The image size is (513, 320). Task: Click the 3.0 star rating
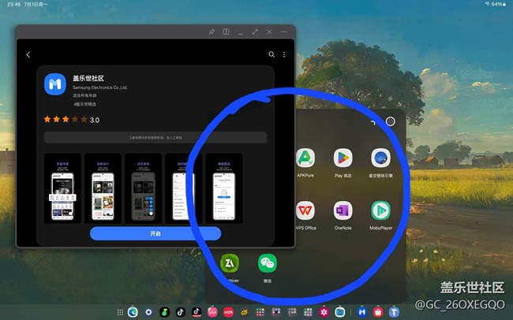coord(71,120)
